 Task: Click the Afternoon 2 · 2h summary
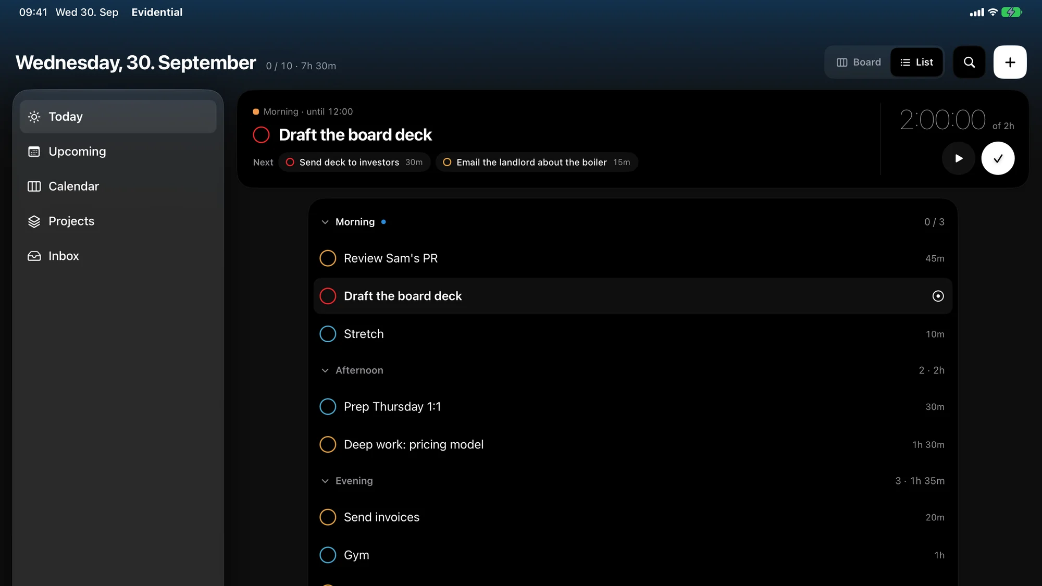click(932, 370)
